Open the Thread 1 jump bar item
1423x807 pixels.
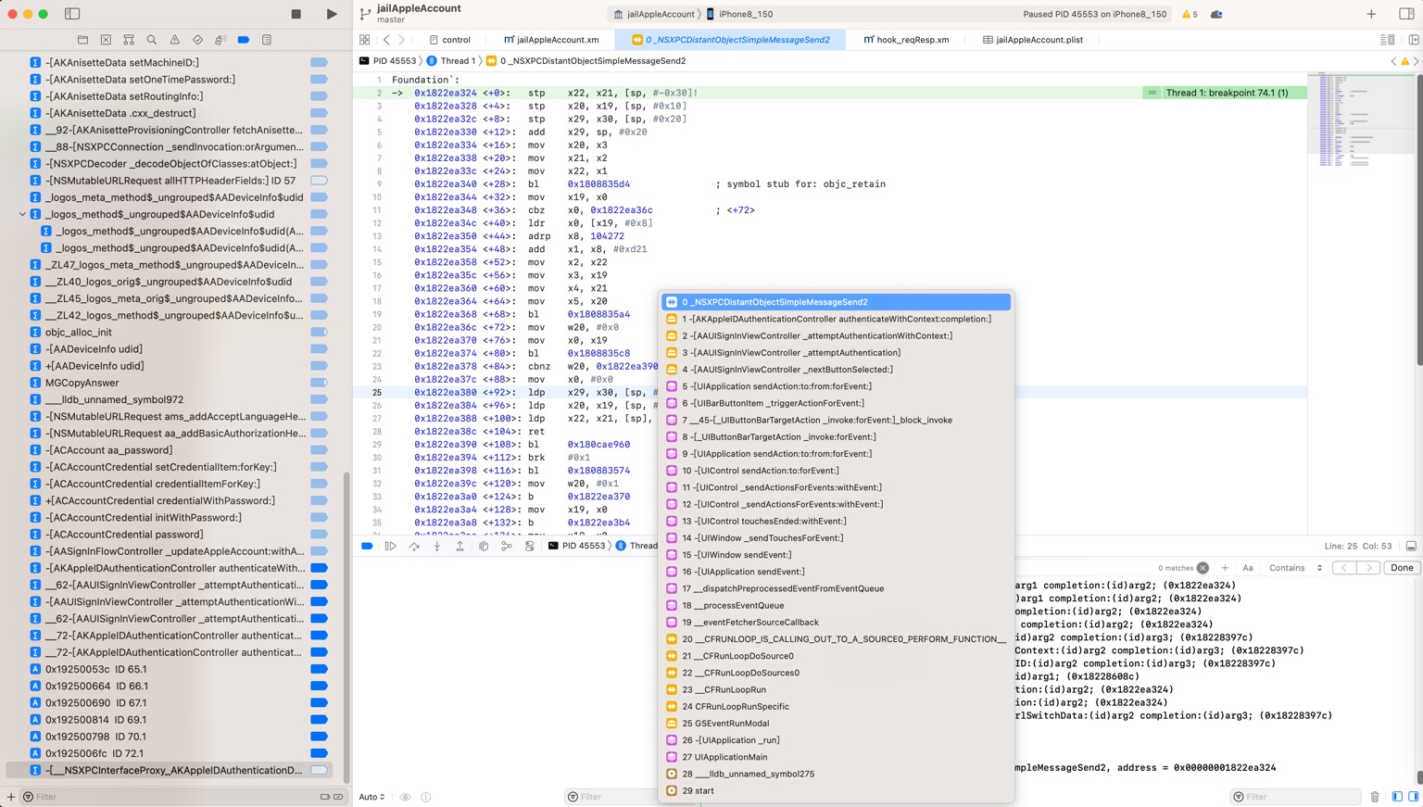451,61
